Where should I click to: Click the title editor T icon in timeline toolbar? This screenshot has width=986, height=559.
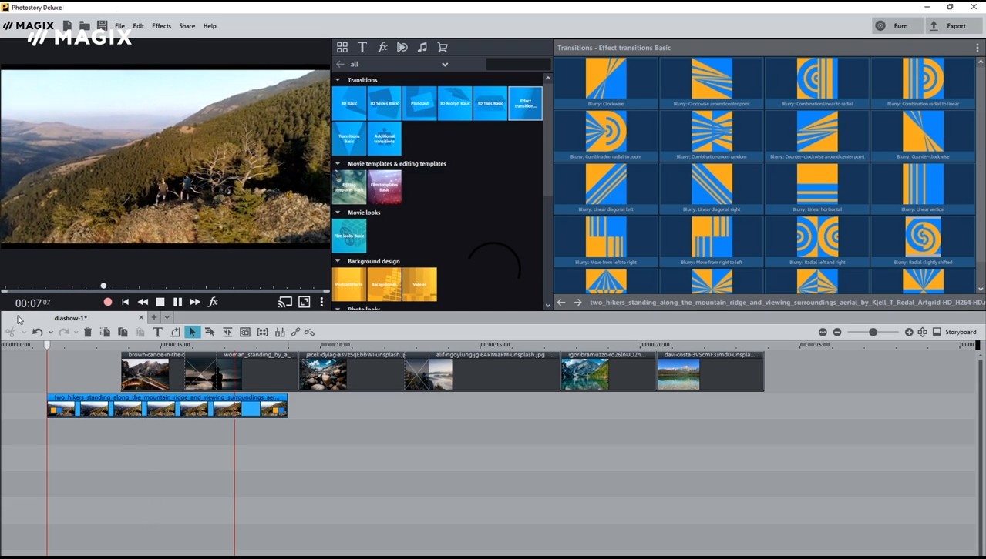click(157, 333)
